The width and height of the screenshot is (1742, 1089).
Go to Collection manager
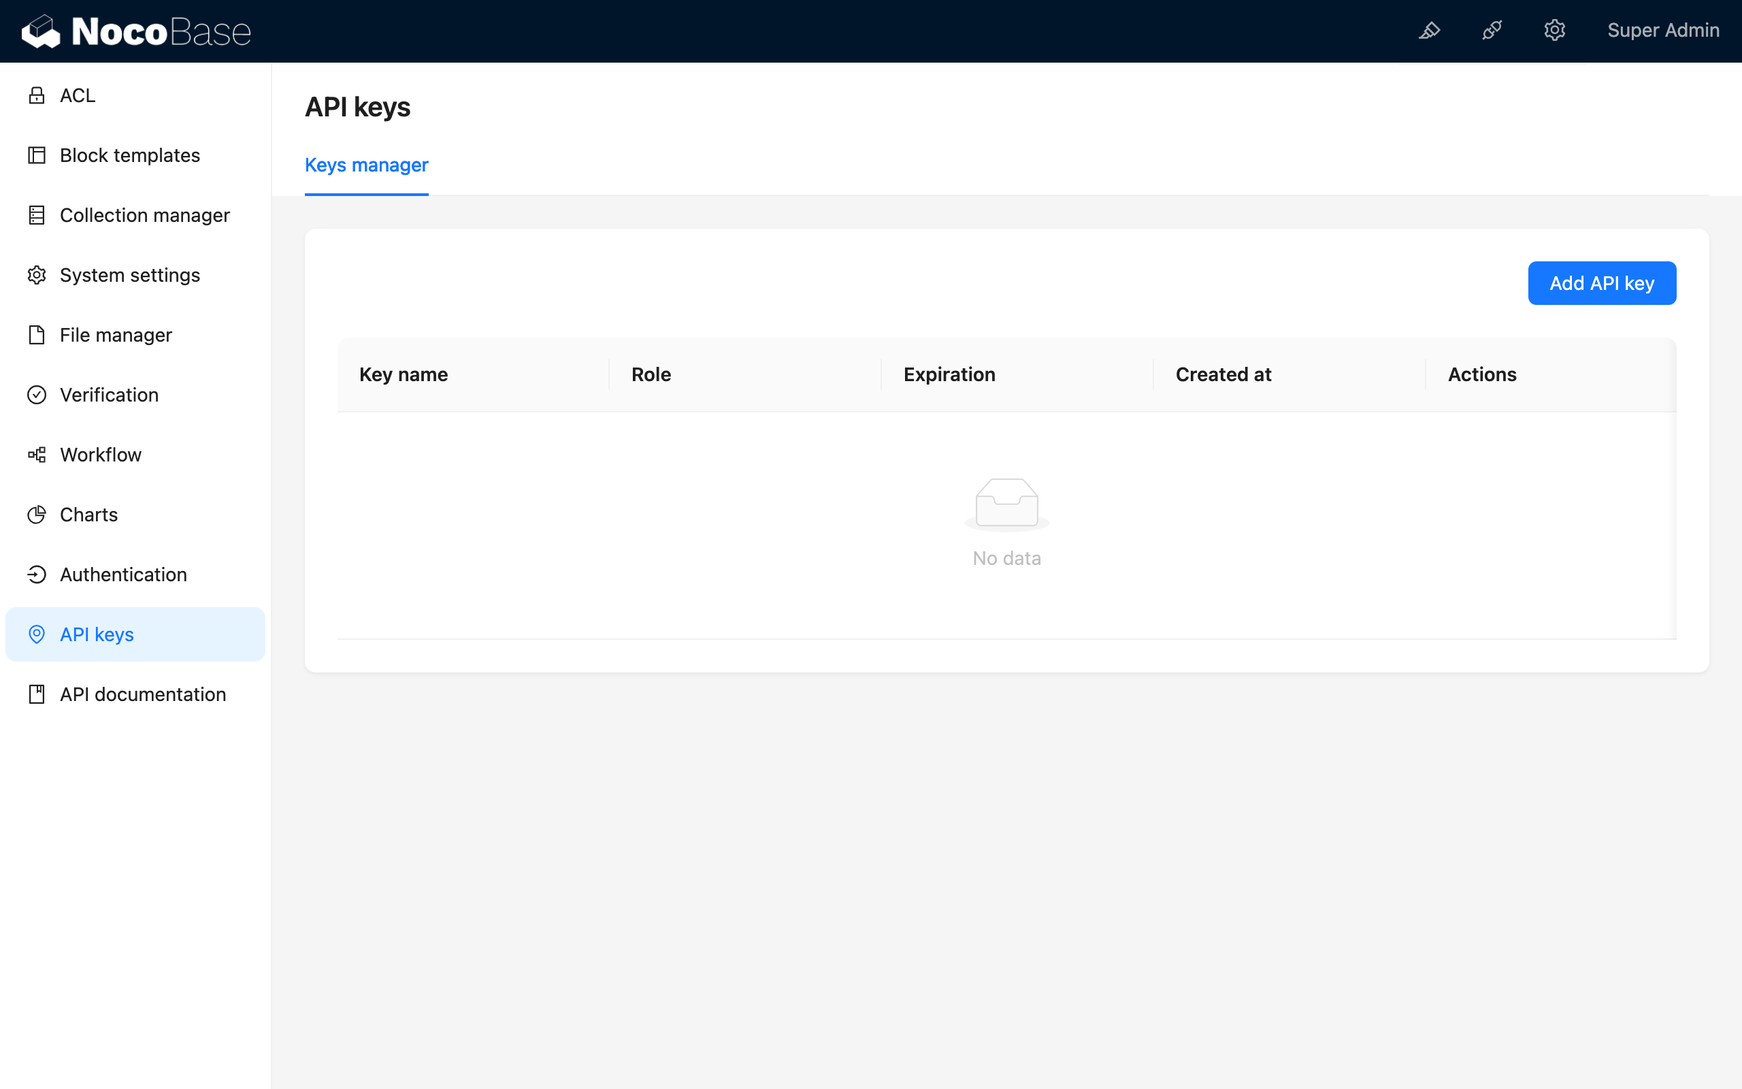click(144, 215)
